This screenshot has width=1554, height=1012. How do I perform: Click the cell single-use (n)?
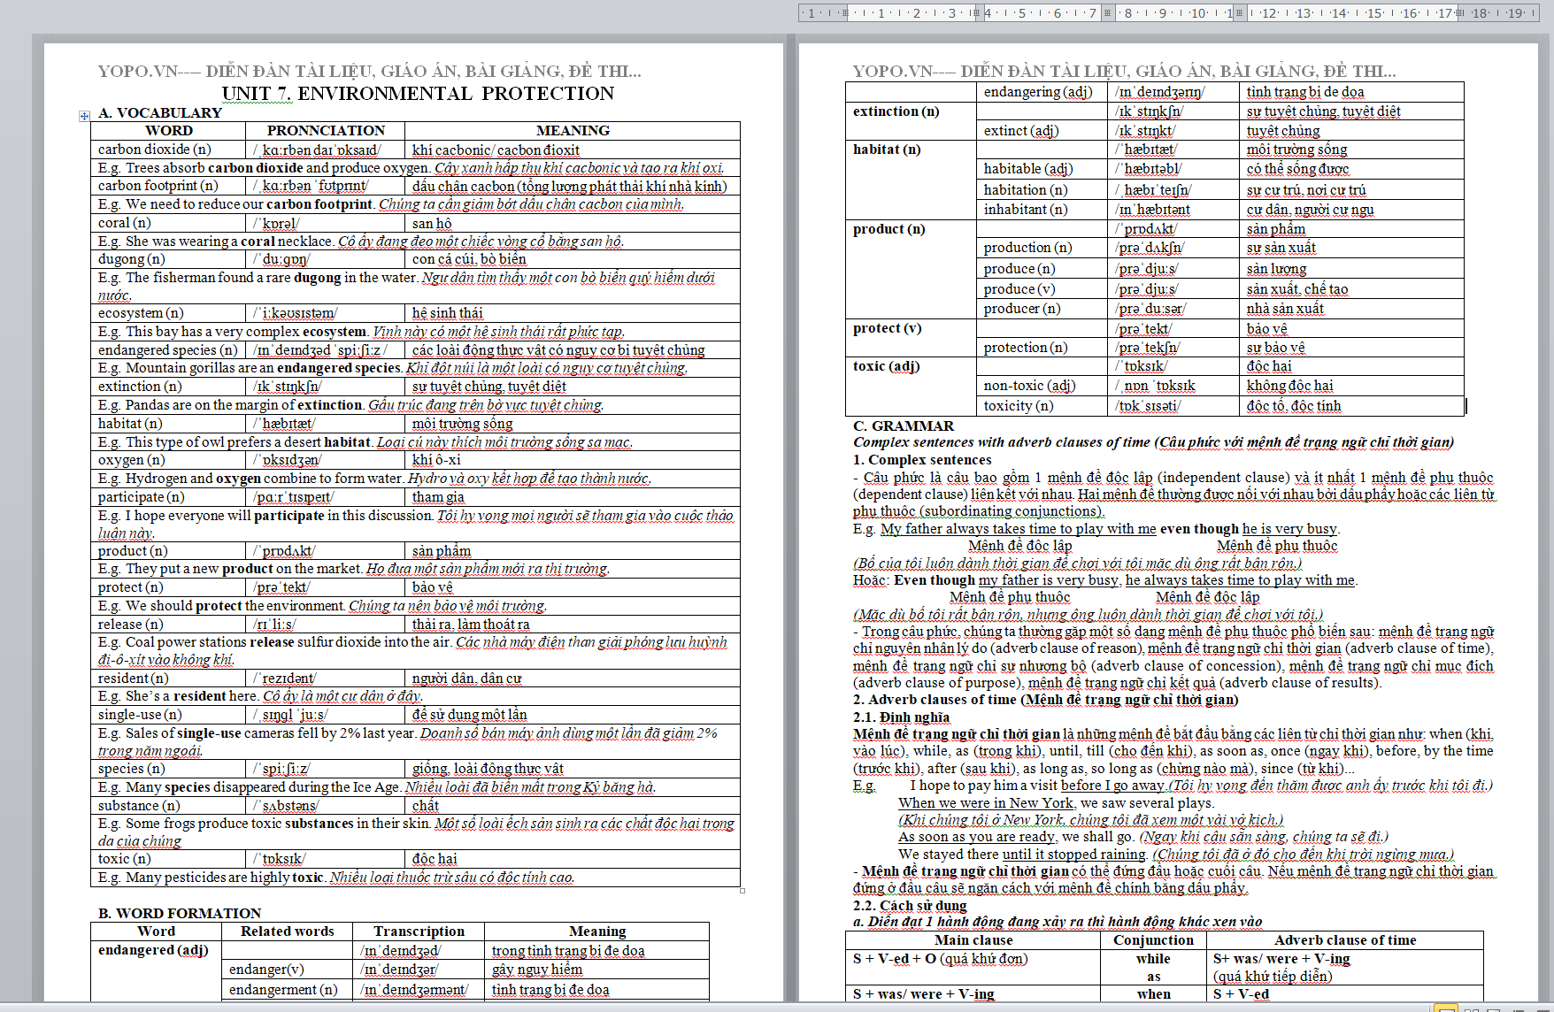coord(168,715)
